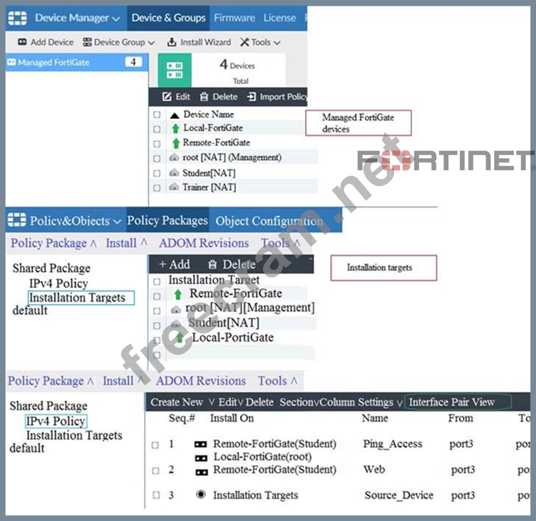Expand the Create New dropdown
The width and height of the screenshot is (536, 521).
pyautogui.click(x=182, y=402)
